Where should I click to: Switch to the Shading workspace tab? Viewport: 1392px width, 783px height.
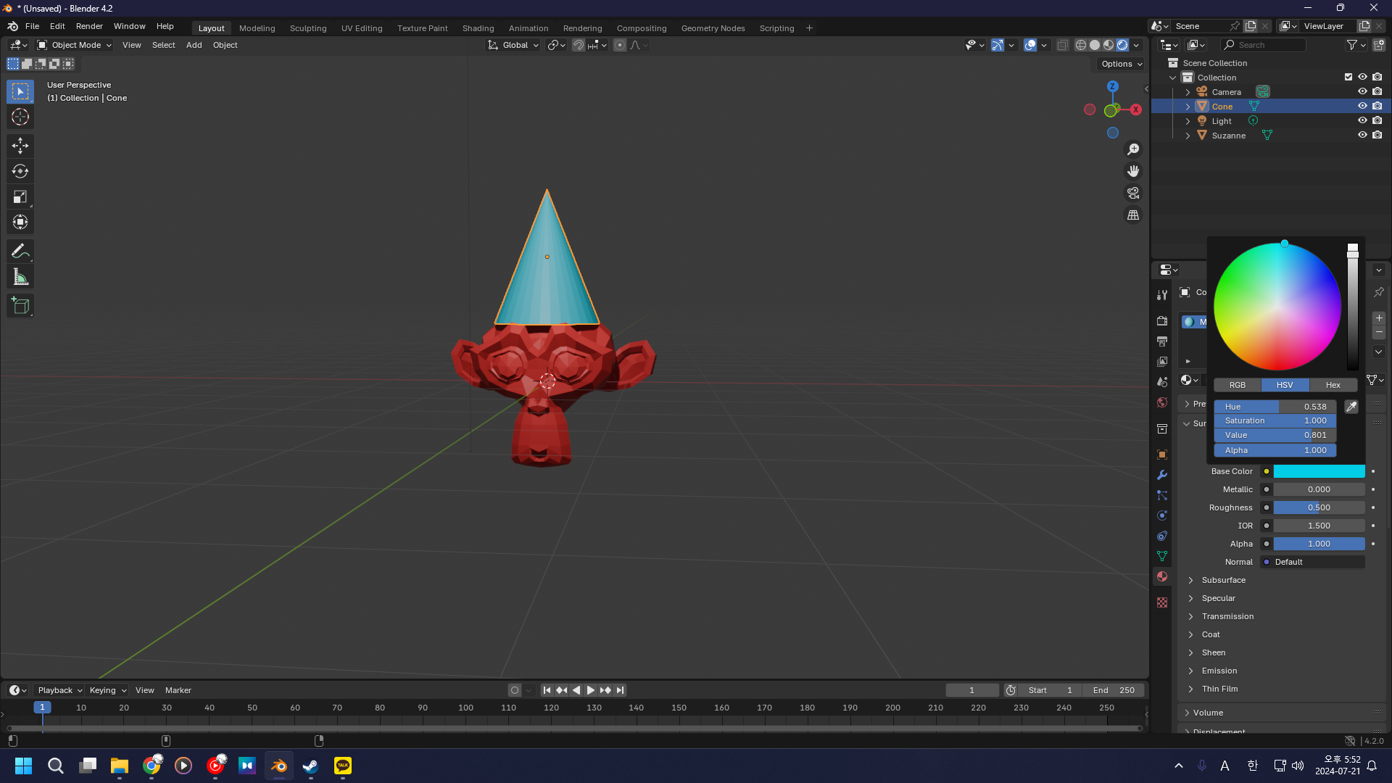tap(478, 28)
